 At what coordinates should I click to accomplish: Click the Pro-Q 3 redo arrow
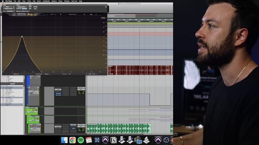point(47,14)
